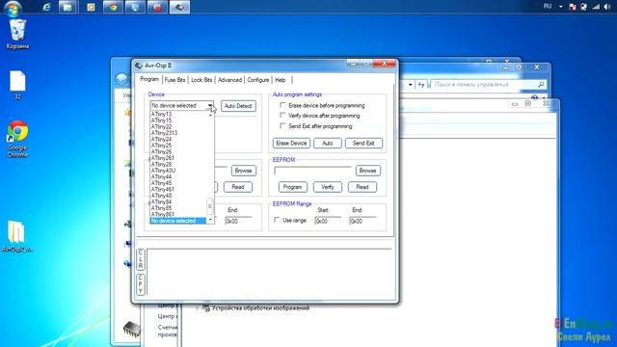
Task: Focus the EEPROM file path field
Action: click(x=312, y=171)
